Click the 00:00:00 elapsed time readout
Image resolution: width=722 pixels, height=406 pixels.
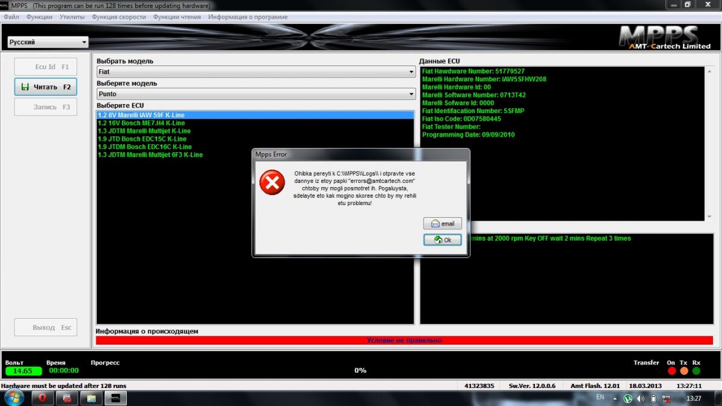(64, 371)
